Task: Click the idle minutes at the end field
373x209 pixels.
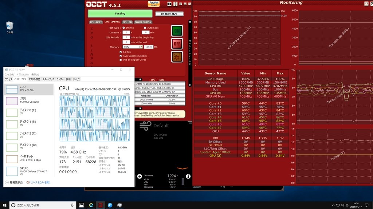Action: click(x=126, y=42)
